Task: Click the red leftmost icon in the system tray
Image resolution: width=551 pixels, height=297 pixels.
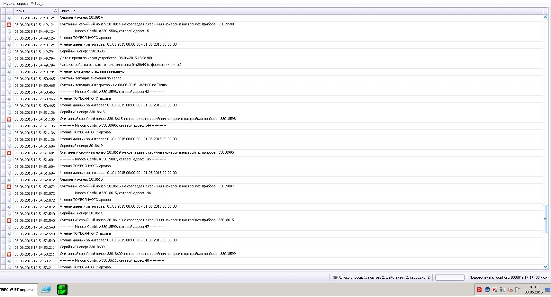Action: click(479, 290)
